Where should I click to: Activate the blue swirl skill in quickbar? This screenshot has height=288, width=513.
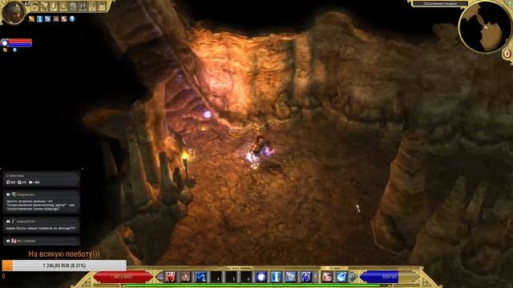[200, 277]
